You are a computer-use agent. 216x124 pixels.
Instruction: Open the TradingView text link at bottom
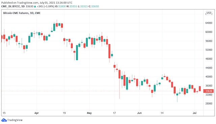(15, 120)
